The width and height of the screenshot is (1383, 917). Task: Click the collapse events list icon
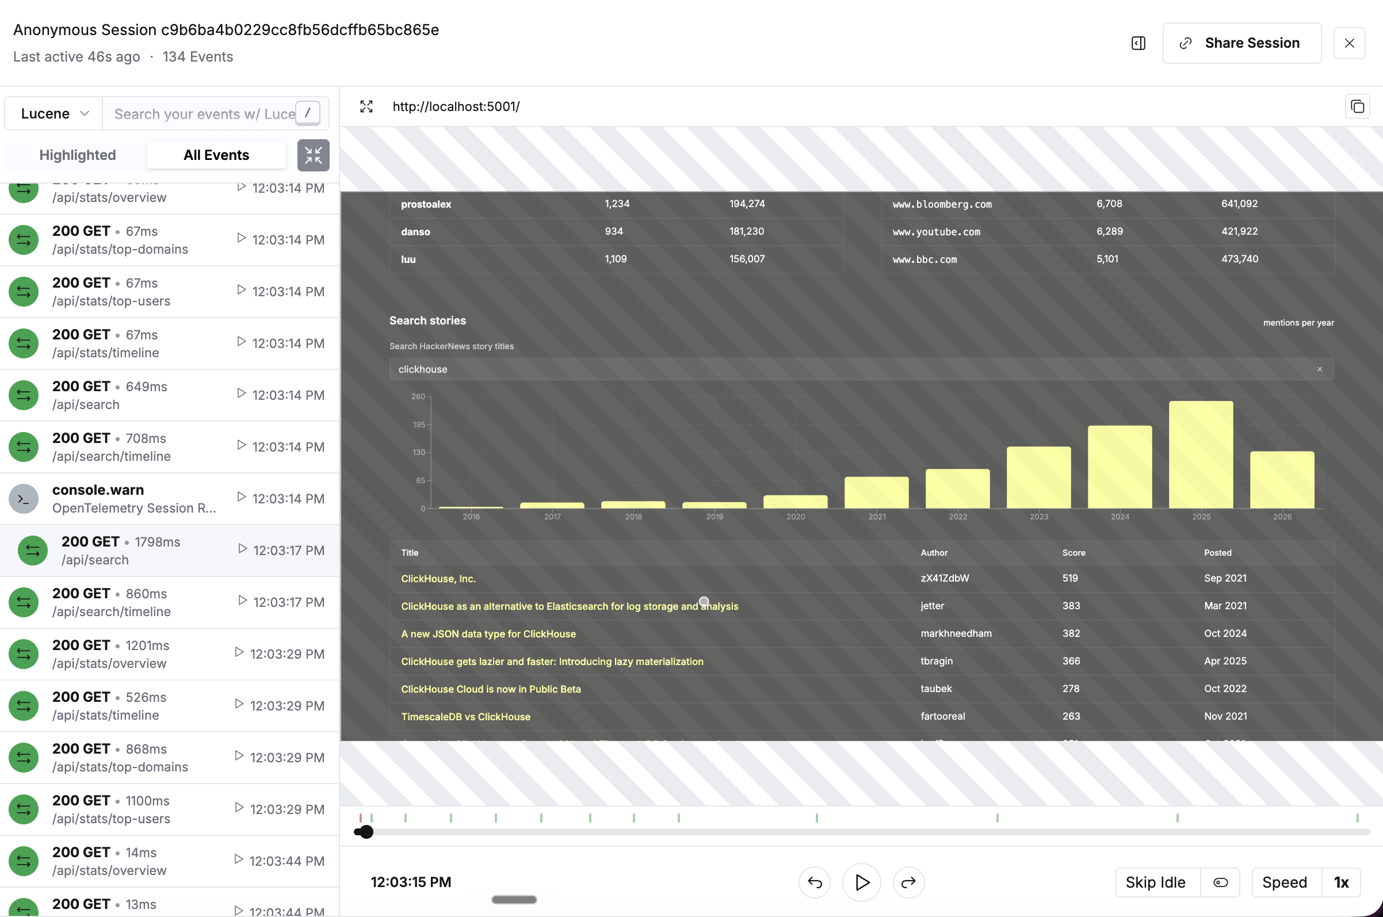tap(313, 155)
